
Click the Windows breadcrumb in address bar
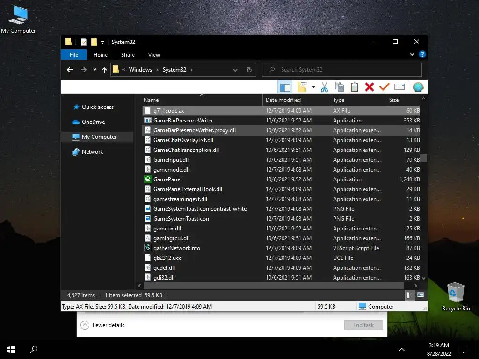coord(140,70)
